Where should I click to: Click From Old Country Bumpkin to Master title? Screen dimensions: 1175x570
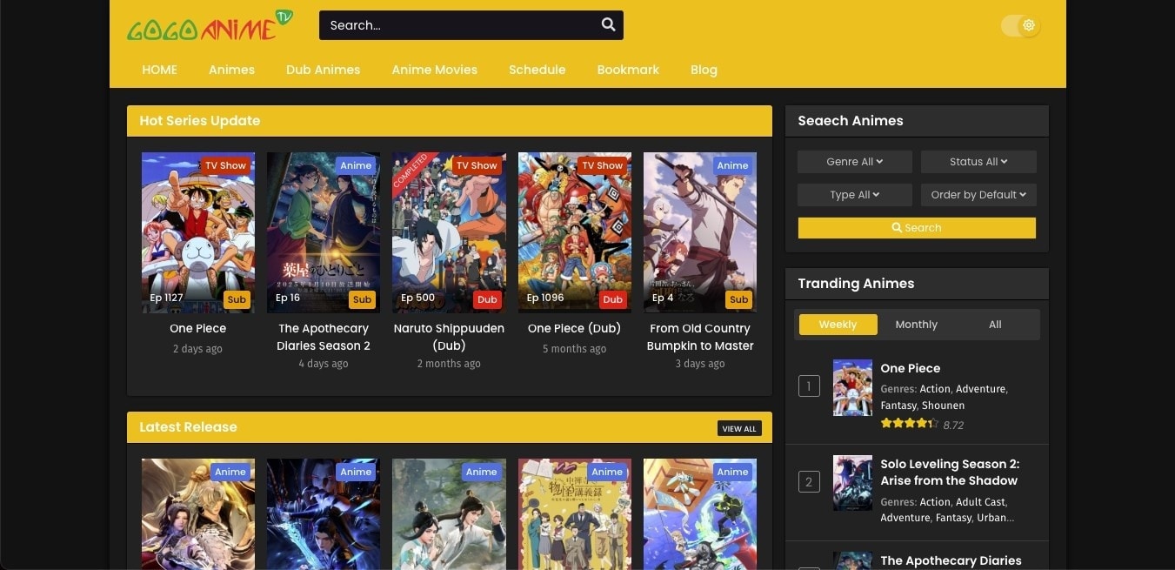700,338
